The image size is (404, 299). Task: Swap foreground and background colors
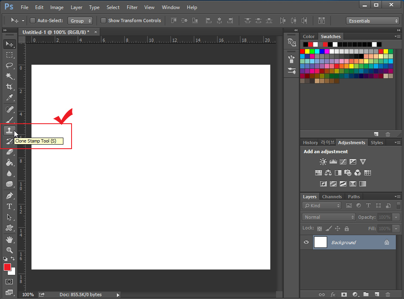(13, 258)
